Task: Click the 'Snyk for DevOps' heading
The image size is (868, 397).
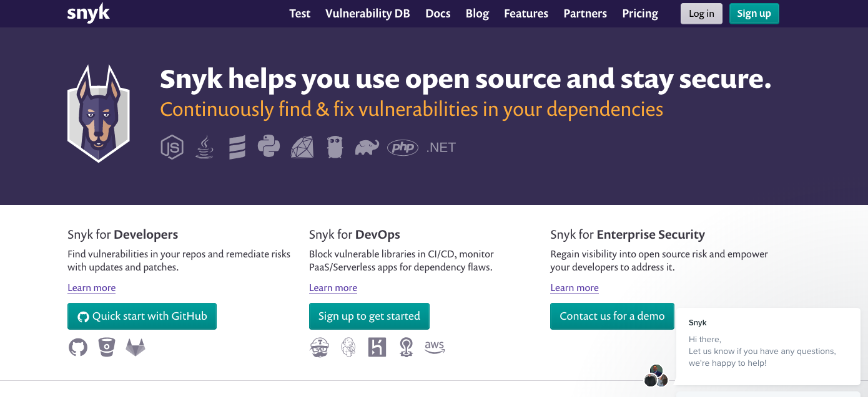Action: [x=355, y=235]
